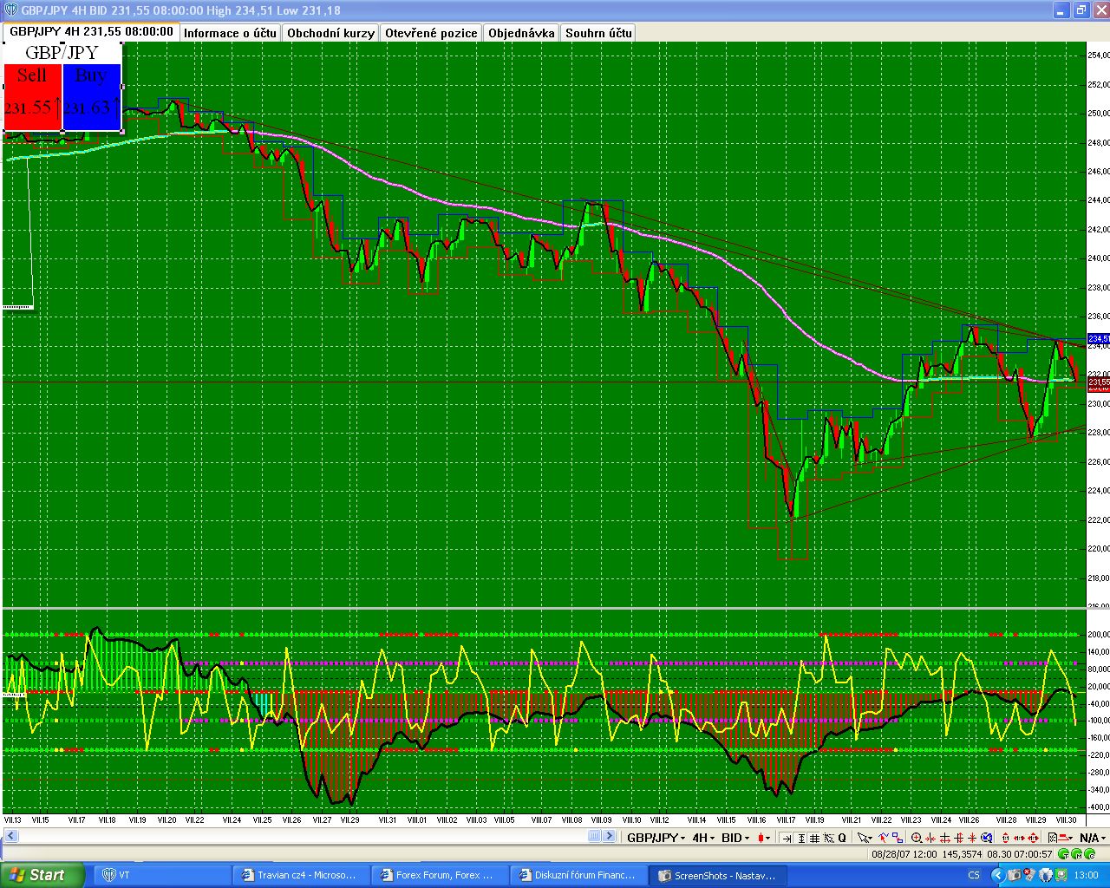The height and width of the screenshot is (888, 1110).
Task: Open the N/A dropdown in toolbar
Action: pyautogui.click(x=1094, y=838)
